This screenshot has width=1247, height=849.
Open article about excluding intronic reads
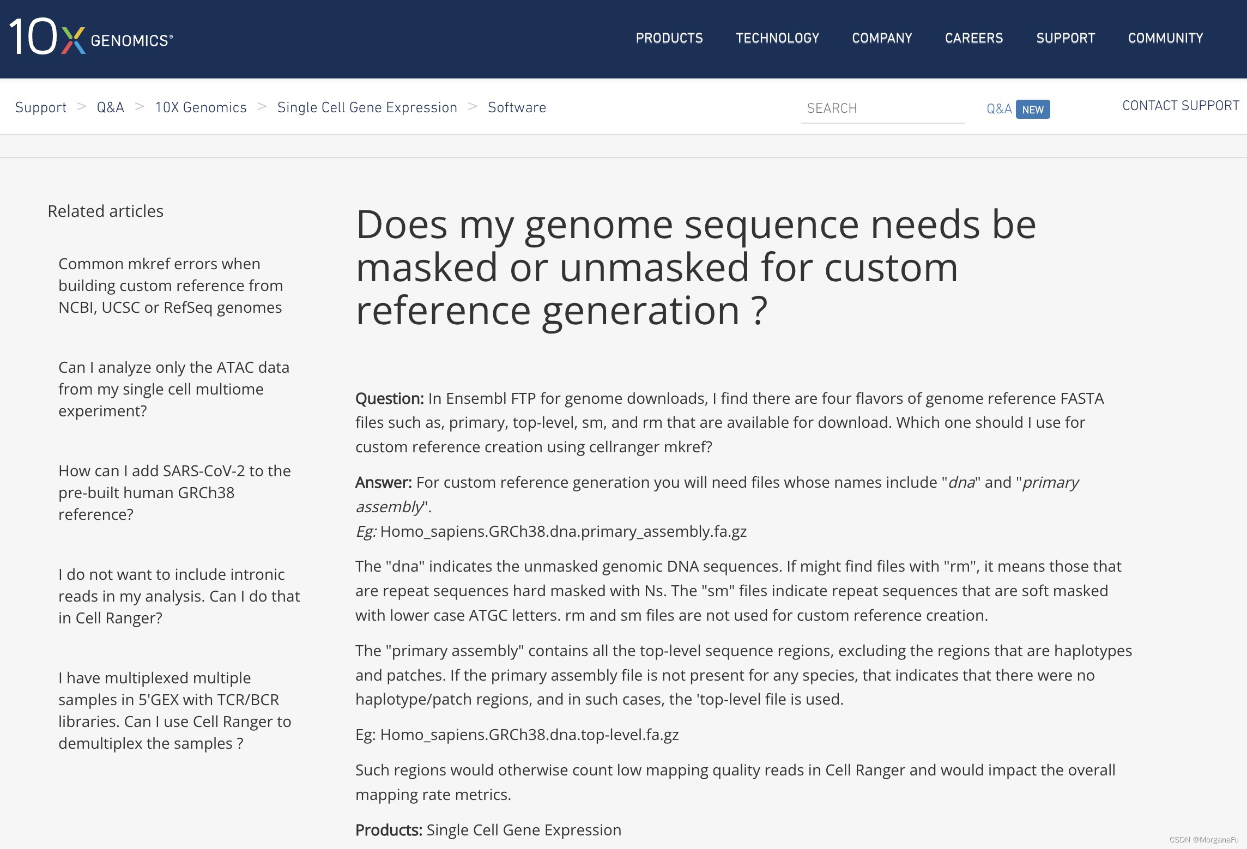(x=178, y=596)
